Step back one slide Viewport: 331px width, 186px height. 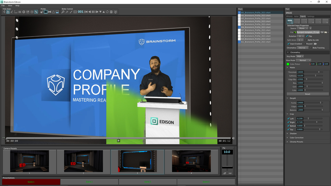[90, 12]
